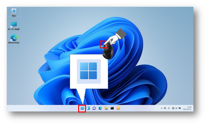This screenshot has width=207, height=125.
Task: Expand the hidden tray icons chevron
Action: [x=161, y=108]
